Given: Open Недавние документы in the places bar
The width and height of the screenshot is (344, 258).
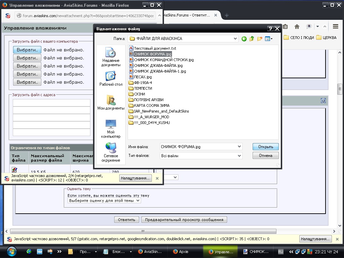Looking at the screenshot, I should click(111, 57).
